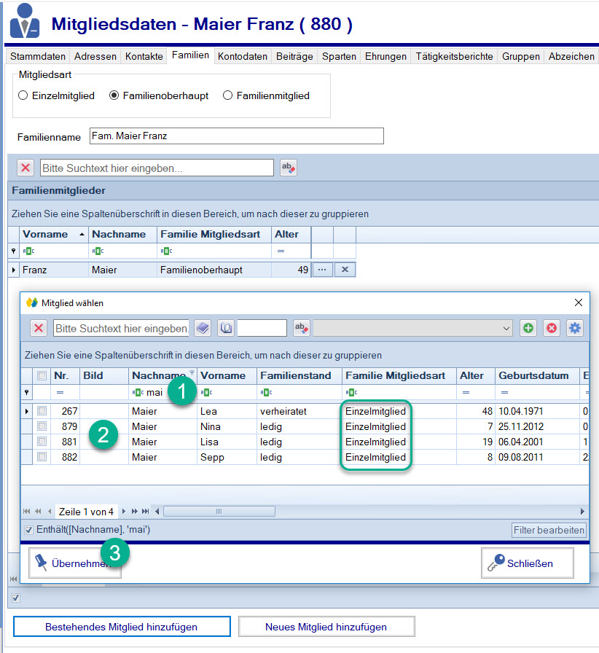Check the box for member 879 Nina
This screenshot has height=653, width=599.
pos(42,426)
